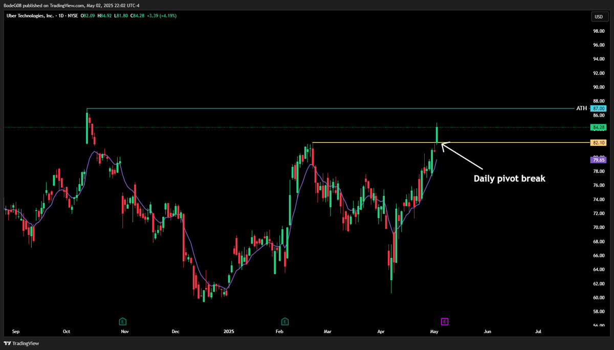Click the May label on the time axis
The height and width of the screenshot is (350, 614).
[434, 331]
